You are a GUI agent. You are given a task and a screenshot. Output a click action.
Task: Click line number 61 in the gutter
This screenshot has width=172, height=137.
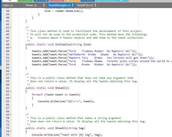(x=8, y=88)
